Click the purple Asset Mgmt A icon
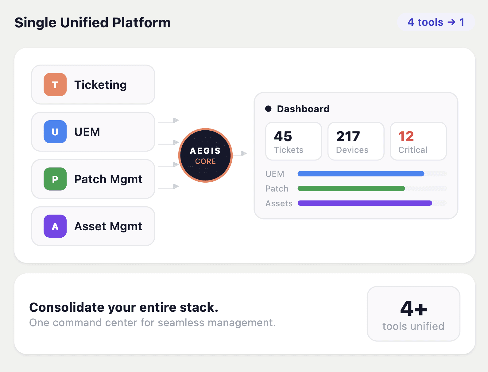This screenshot has width=488, height=372. coord(55,226)
